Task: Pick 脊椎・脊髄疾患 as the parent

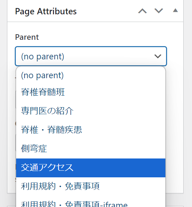Action: tap(91, 130)
